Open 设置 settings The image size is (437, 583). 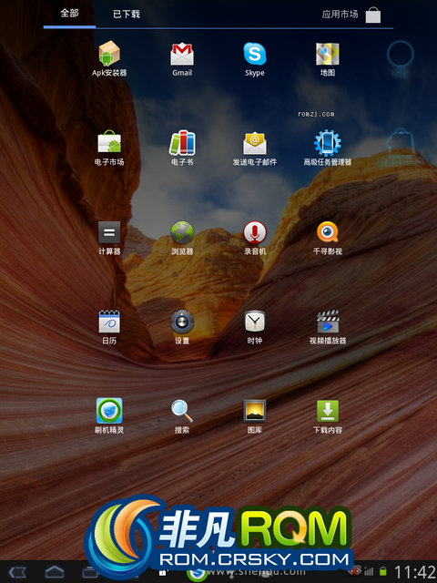[182, 327]
